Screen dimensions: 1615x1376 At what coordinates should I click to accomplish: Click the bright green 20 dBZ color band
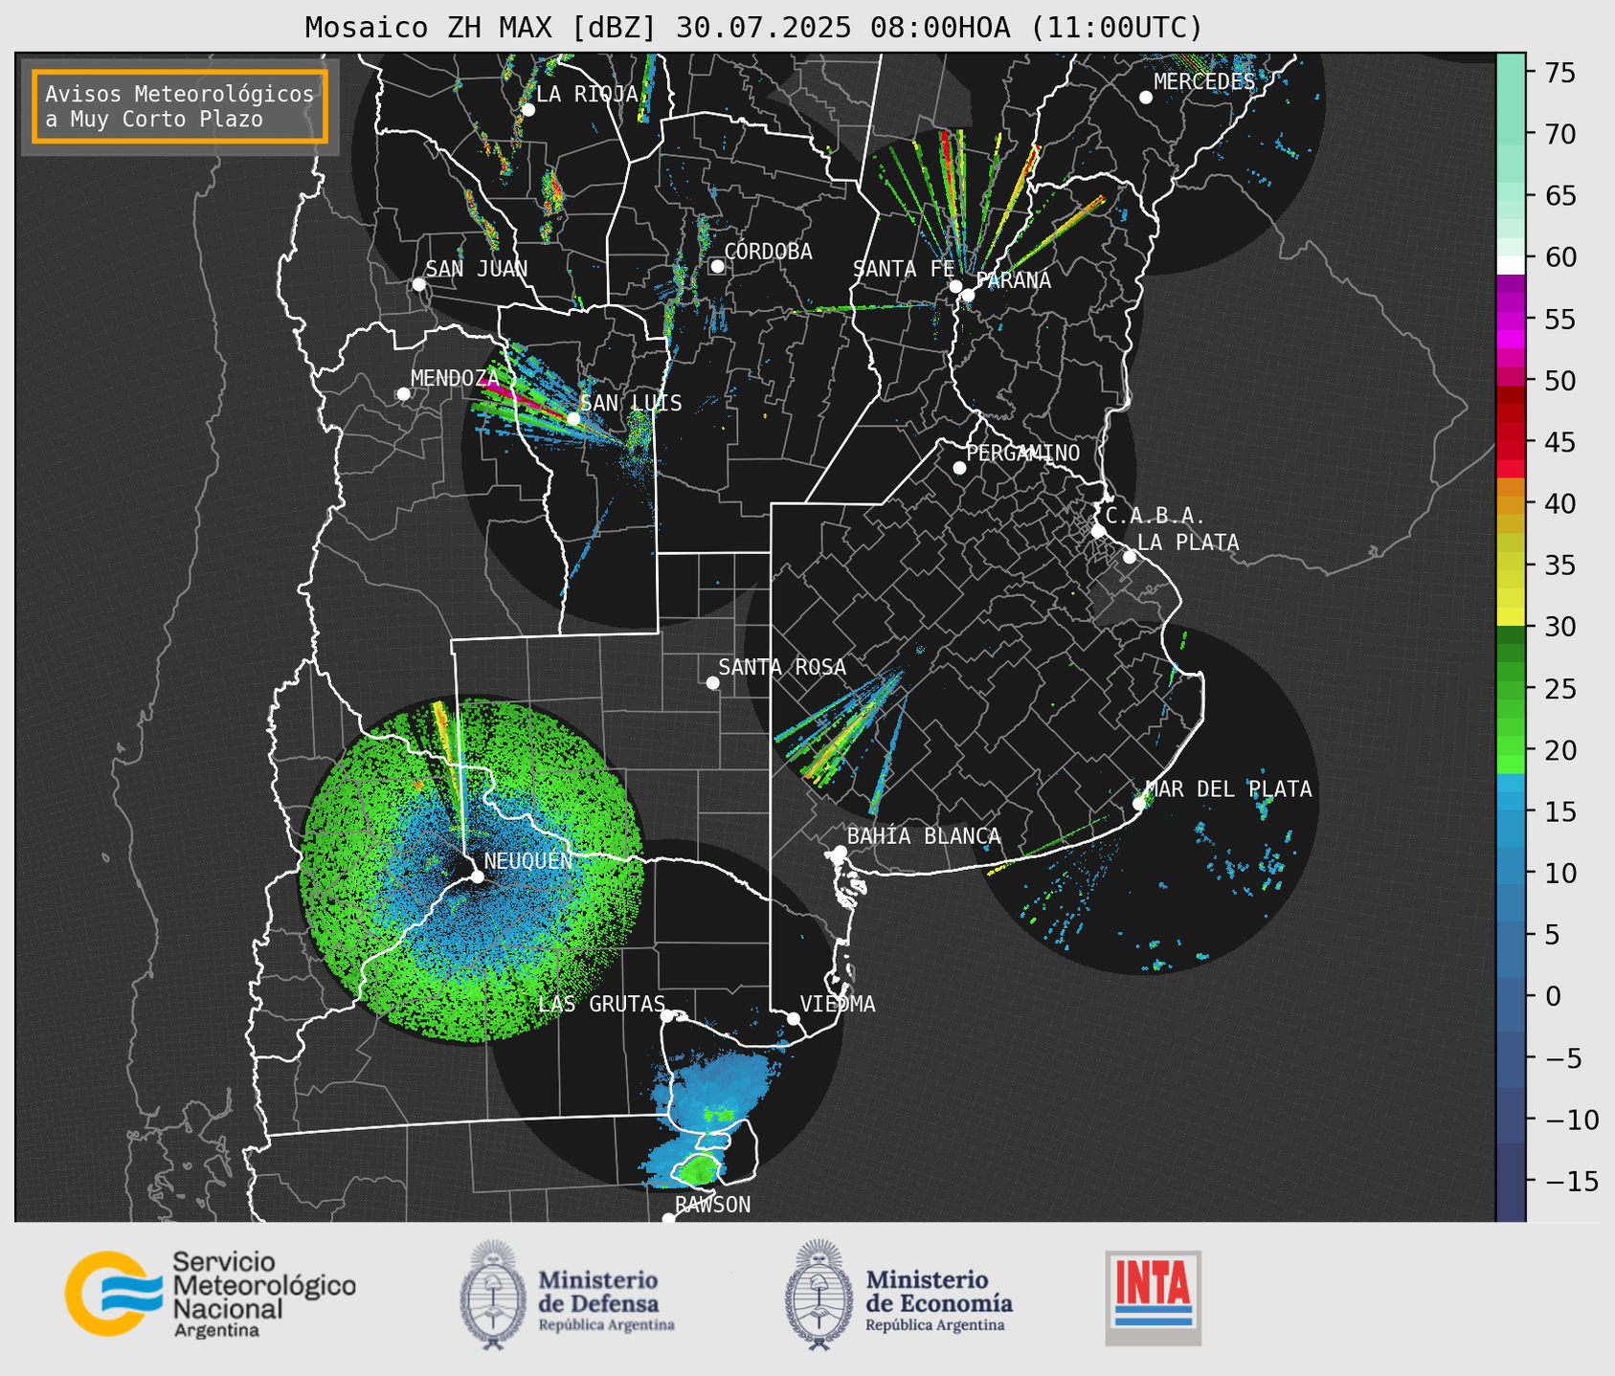(1510, 748)
